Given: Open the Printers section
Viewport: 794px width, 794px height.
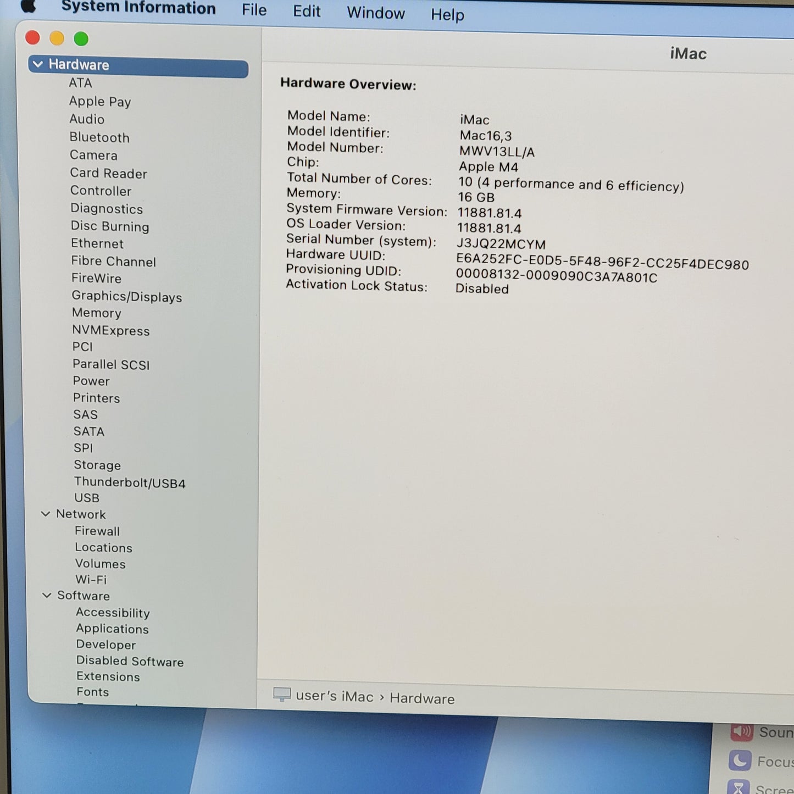Looking at the screenshot, I should tap(96, 398).
